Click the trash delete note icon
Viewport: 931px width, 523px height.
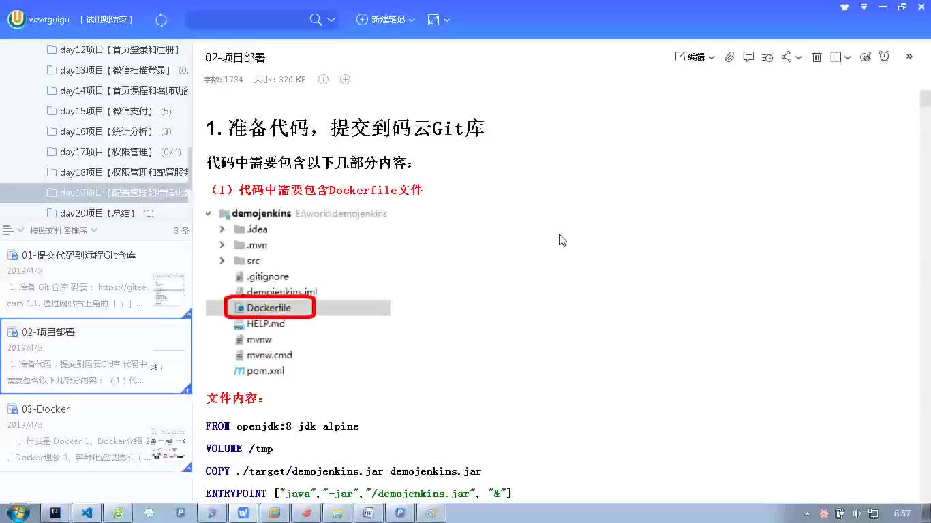(x=816, y=57)
